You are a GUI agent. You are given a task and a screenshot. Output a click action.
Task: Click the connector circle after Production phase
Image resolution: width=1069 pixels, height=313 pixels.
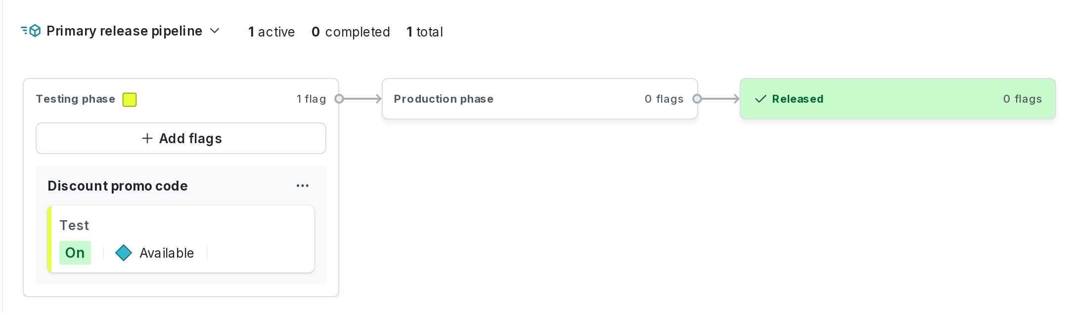pyautogui.click(x=697, y=99)
